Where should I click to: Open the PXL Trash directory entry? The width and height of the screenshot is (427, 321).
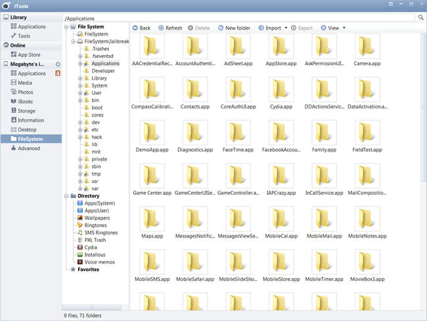point(91,240)
